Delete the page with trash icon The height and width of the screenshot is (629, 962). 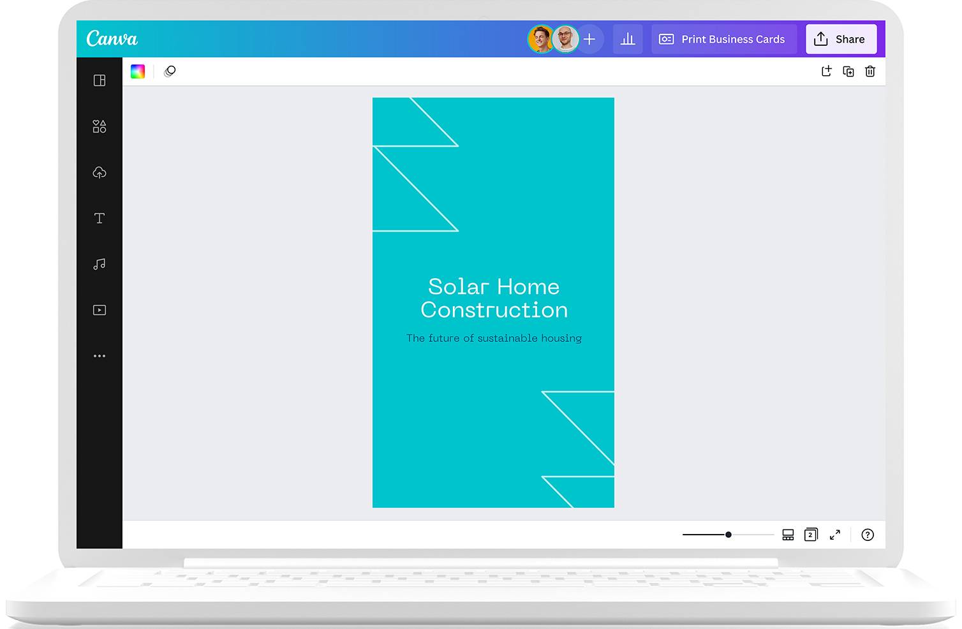(x=870, y=71)
